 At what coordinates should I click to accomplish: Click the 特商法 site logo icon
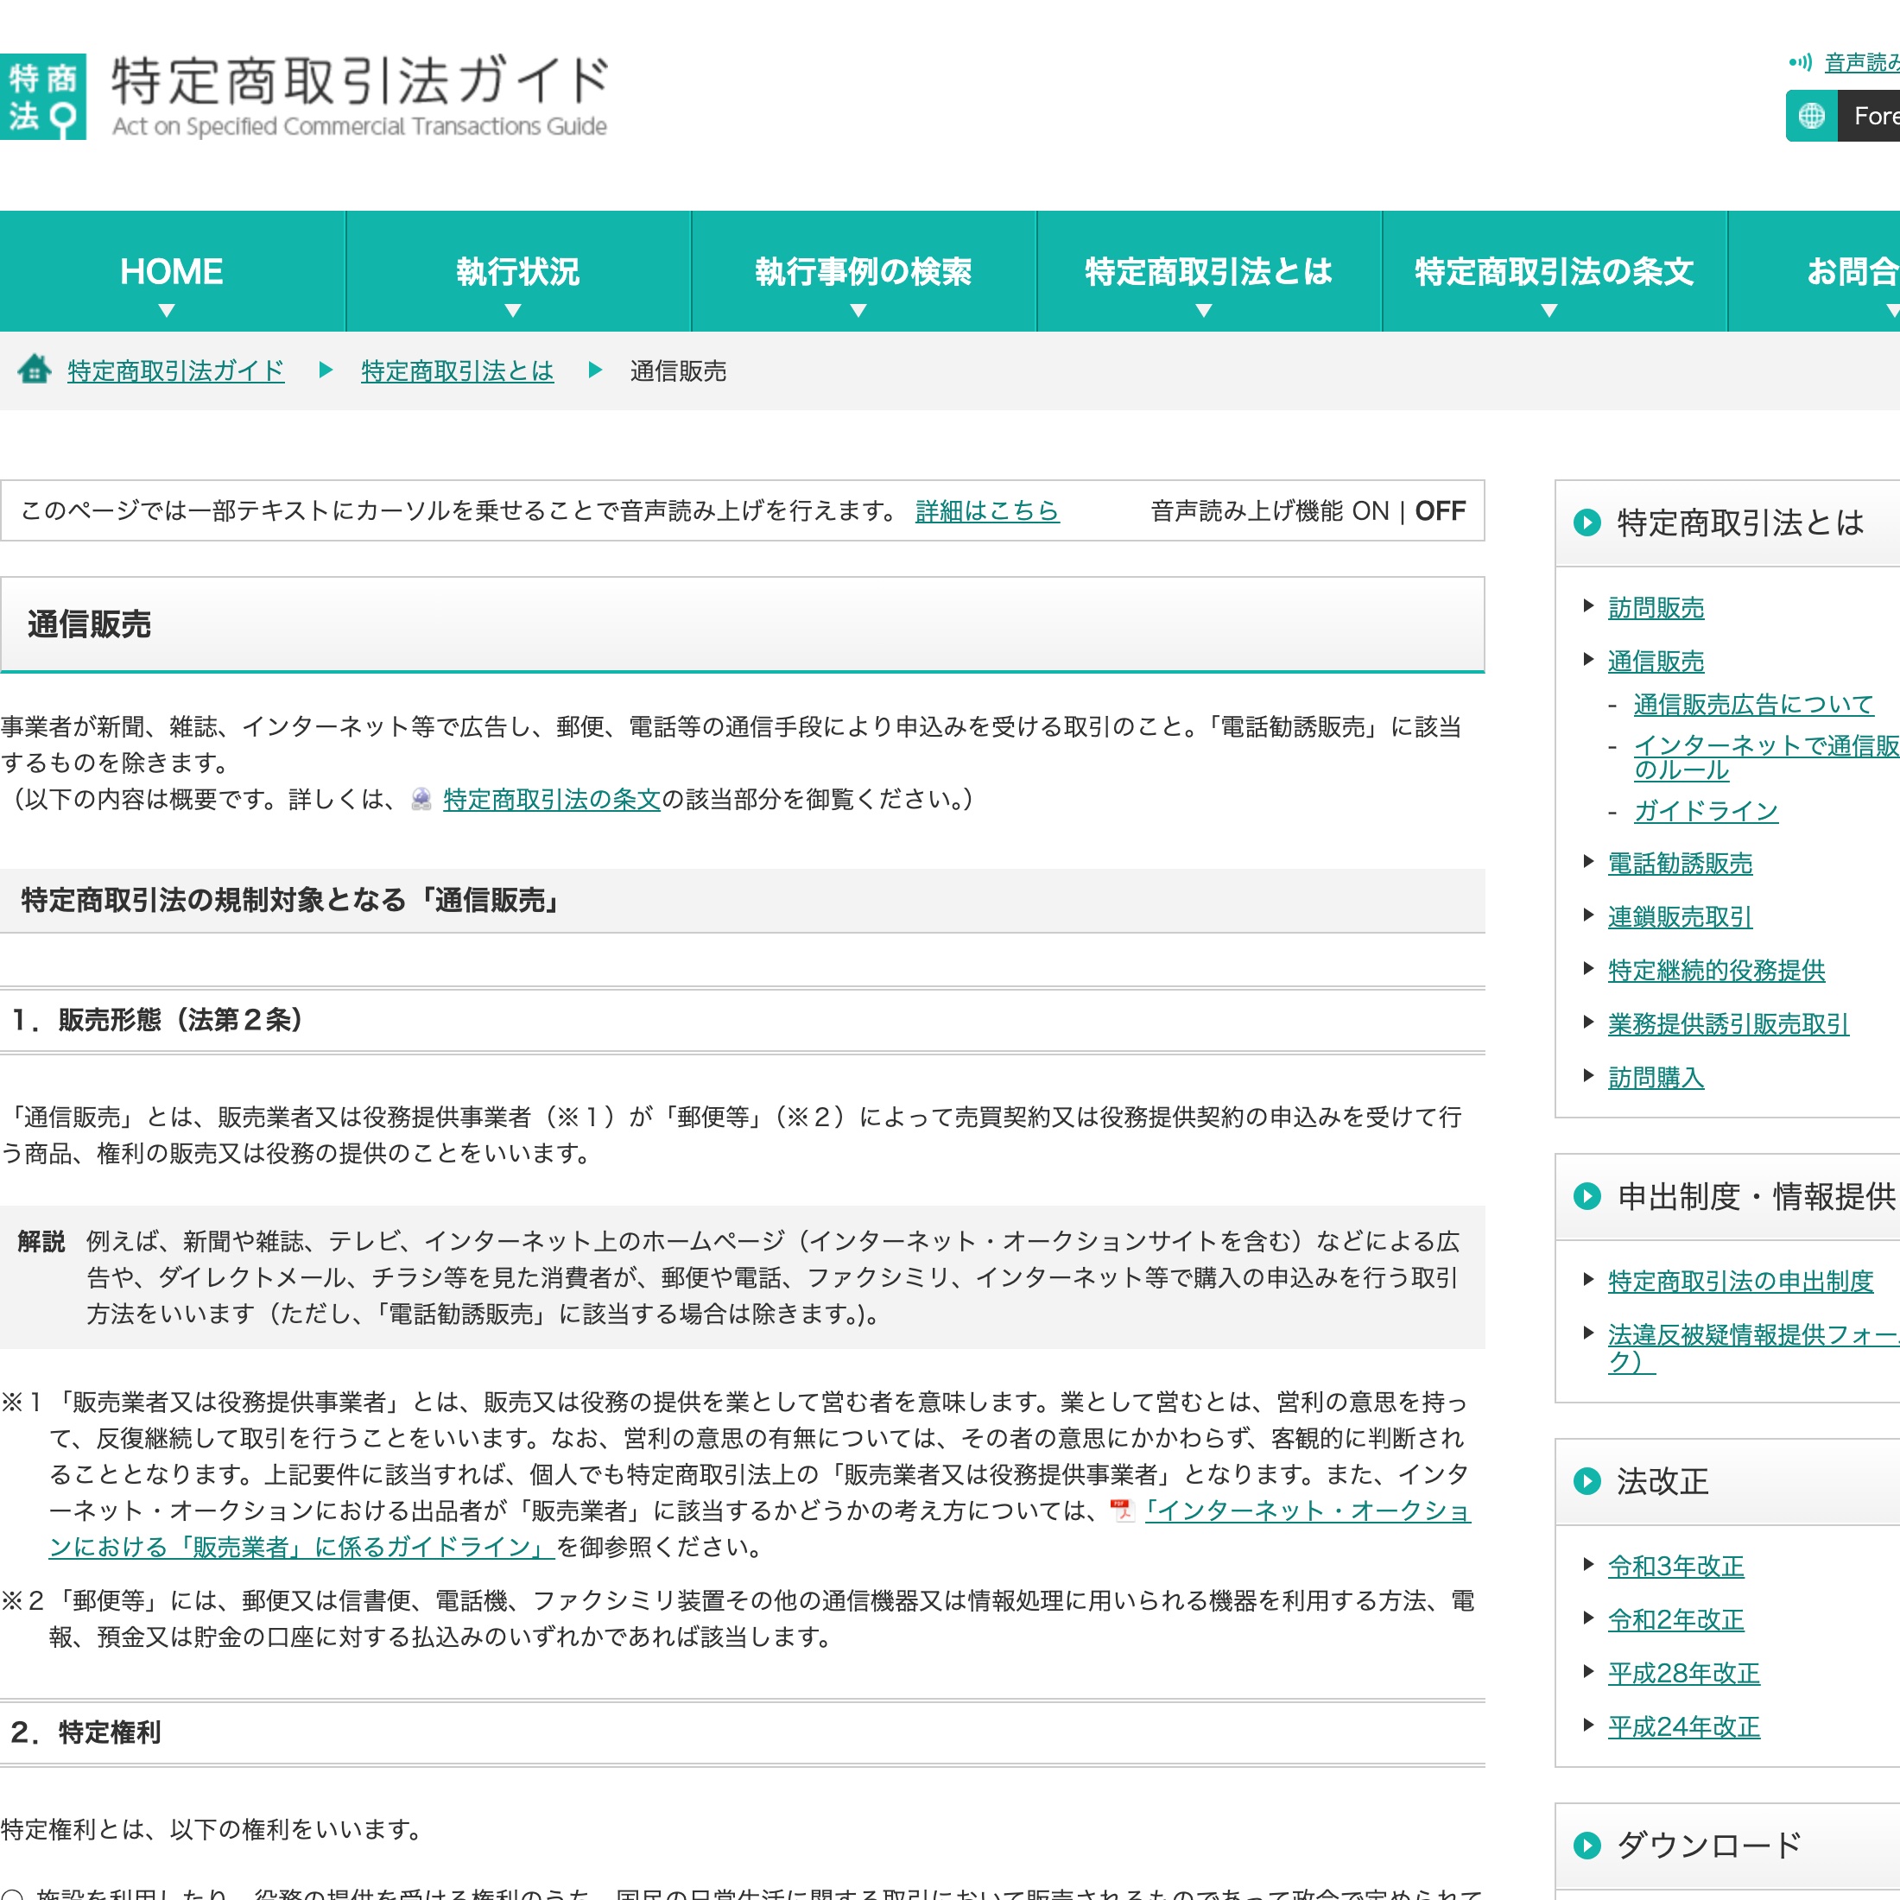tap(43, 97)
